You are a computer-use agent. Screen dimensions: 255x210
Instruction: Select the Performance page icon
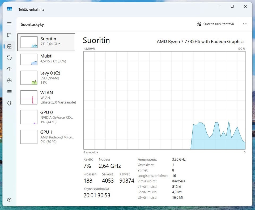tap(9, 47)
